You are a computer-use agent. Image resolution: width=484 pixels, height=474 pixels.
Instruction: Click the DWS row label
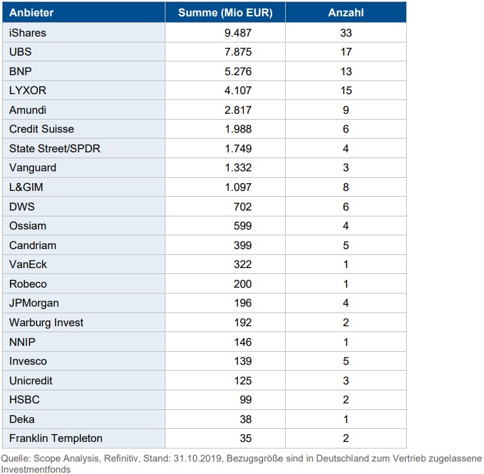point(22,207)
